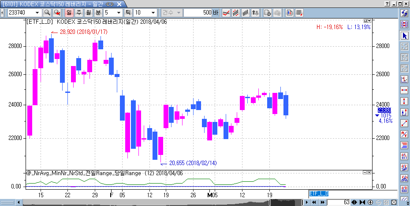The width and height of the screenshot is (410, 206).
Task: Switch to weekly (주) period
Action: 78,12
